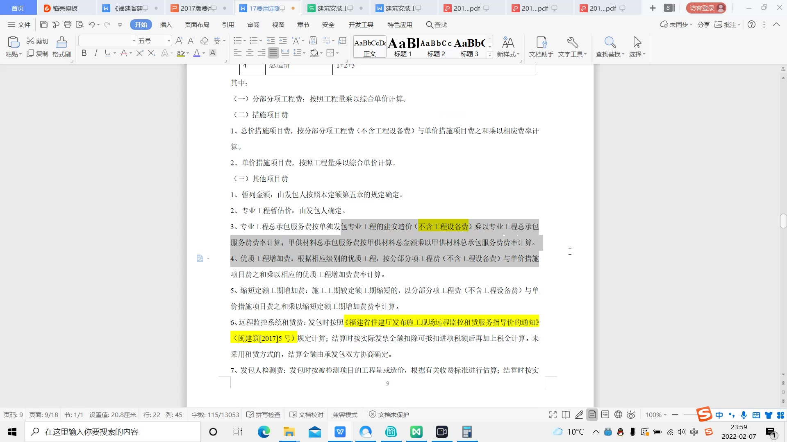Toggle character shading icon
This screenshot has height=442, width=787.
pos(213,53)
